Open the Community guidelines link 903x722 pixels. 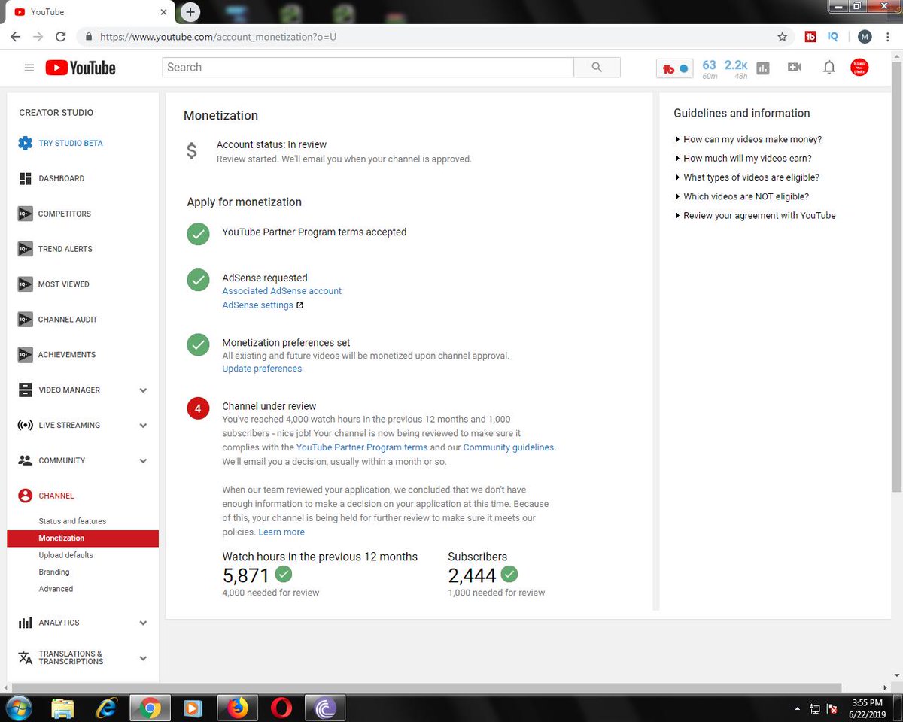click(509, 447)
